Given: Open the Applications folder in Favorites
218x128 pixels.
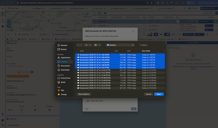Looking at the screenshot, I should (64, 57).
